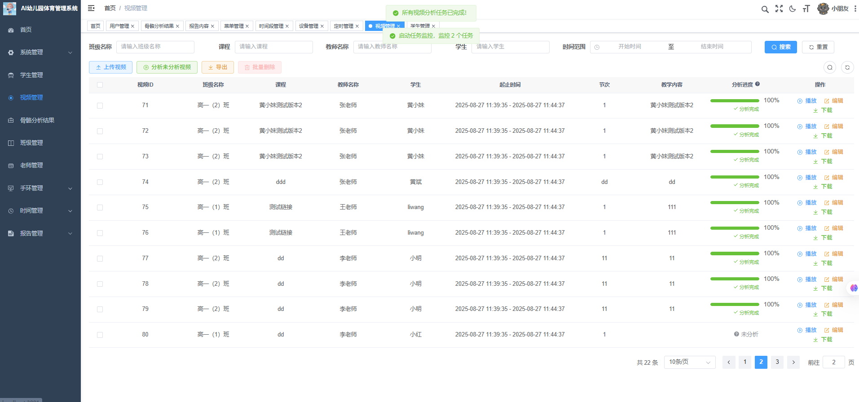Click help icon beside 分析进度 header
Image resolution: width=859 pixels, height=402 pixels.
coord(758,84)
